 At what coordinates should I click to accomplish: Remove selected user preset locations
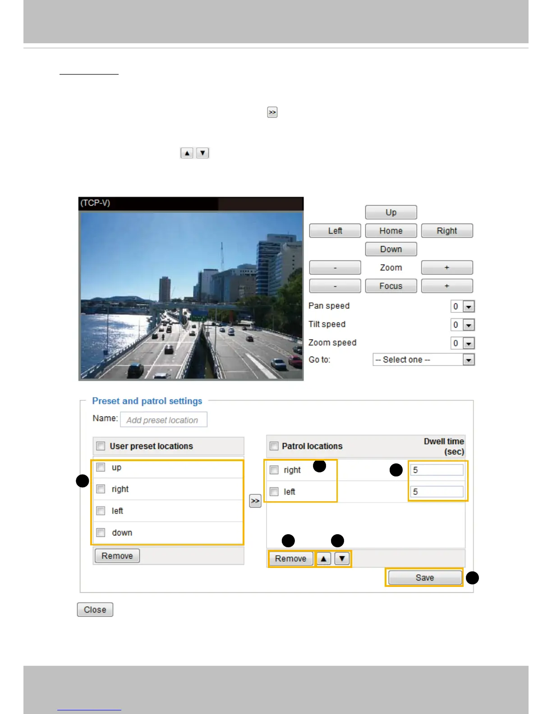[117, 556]
